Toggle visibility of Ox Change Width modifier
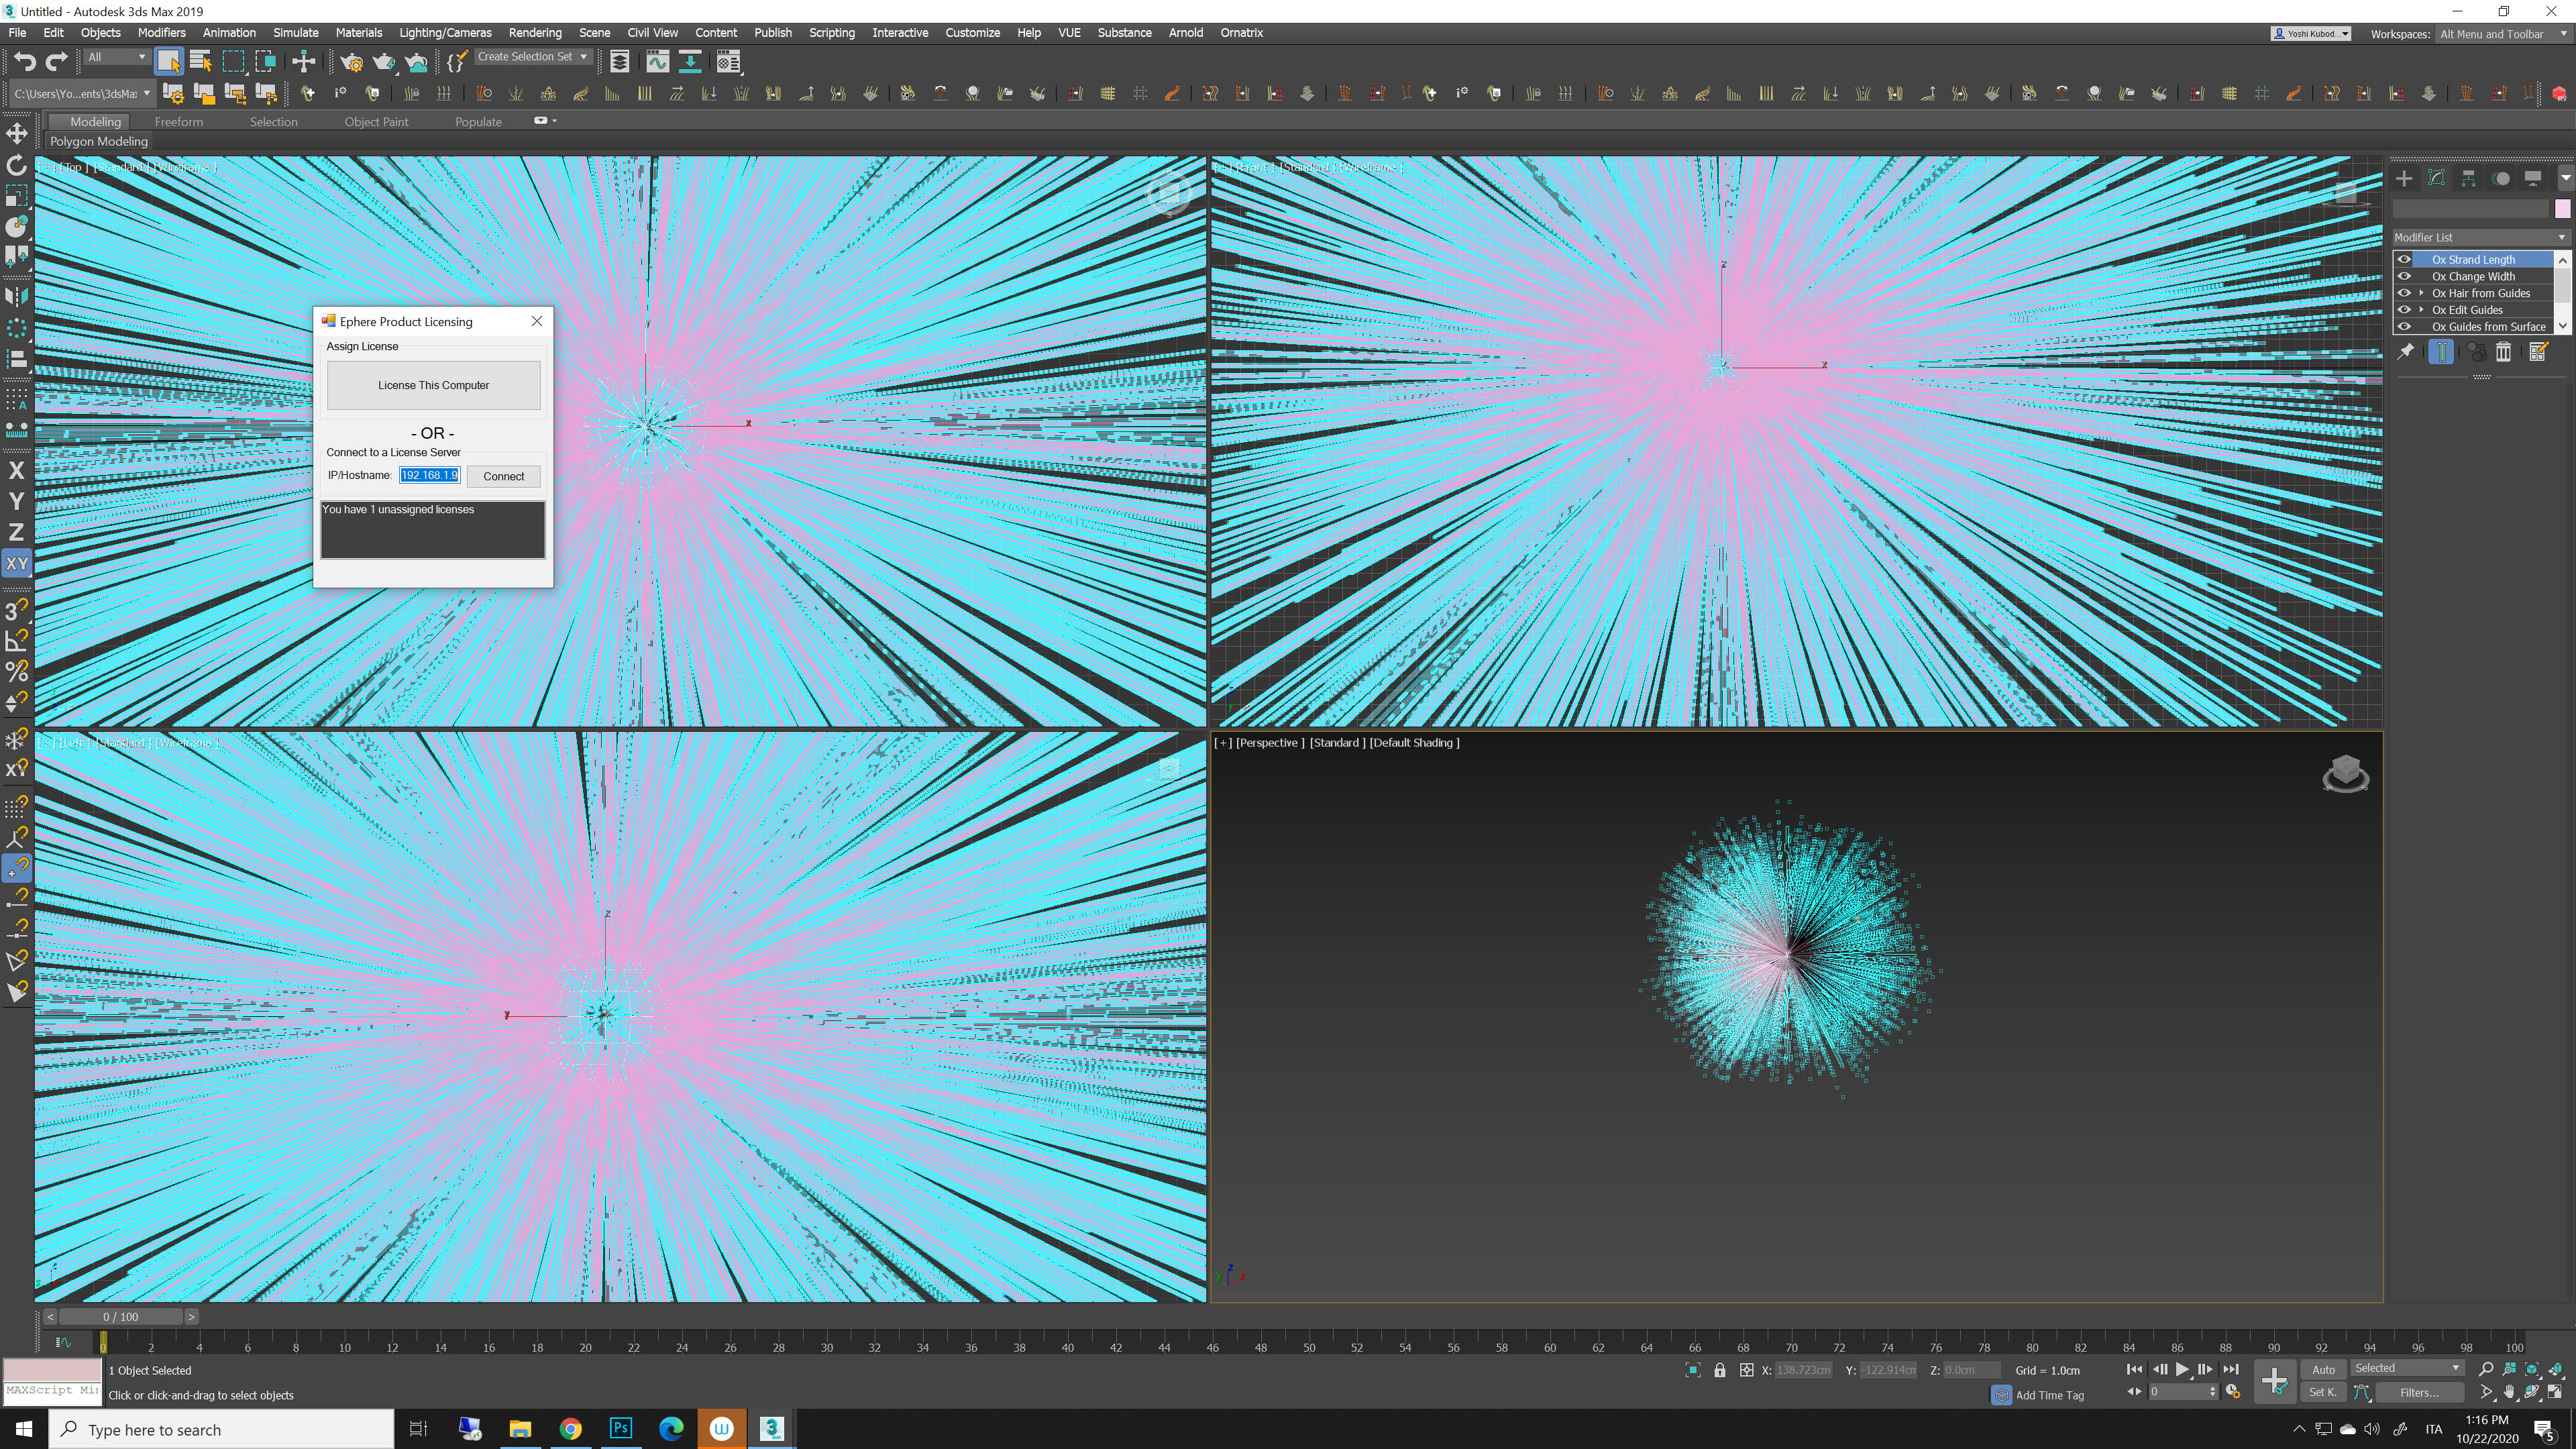The width and height of the screenshot is (2576, 1449). [x=2404, y=277]
